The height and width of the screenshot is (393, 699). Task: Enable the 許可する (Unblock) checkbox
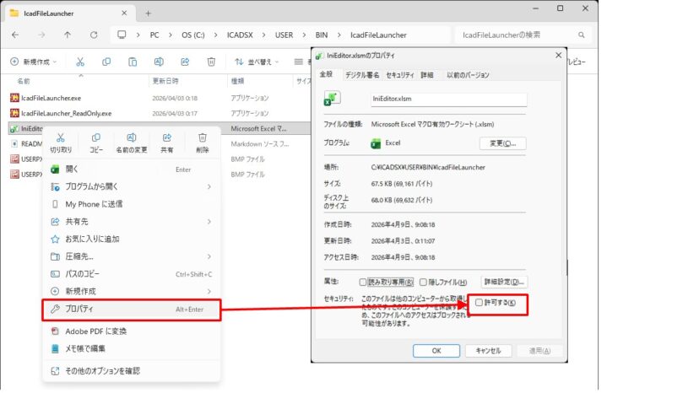click(480, 302)
